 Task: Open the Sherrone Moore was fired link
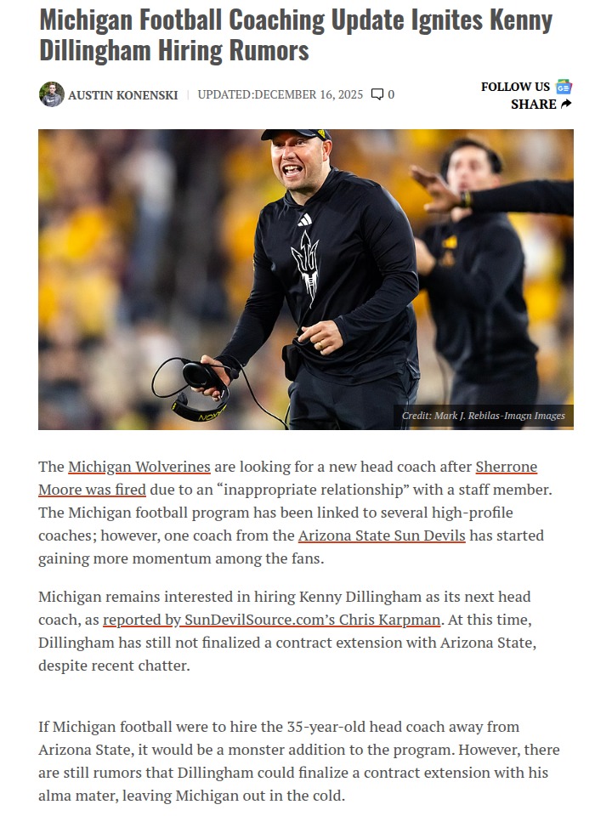288,479
